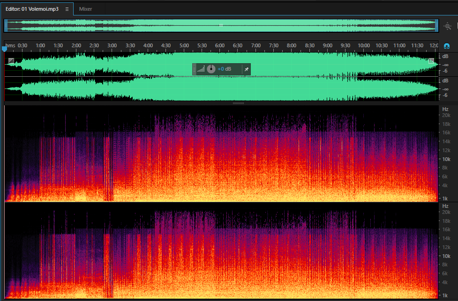Screen dimensions: 458x301
Task: Click the upper channel dB scale label
Action: (445, 56)
